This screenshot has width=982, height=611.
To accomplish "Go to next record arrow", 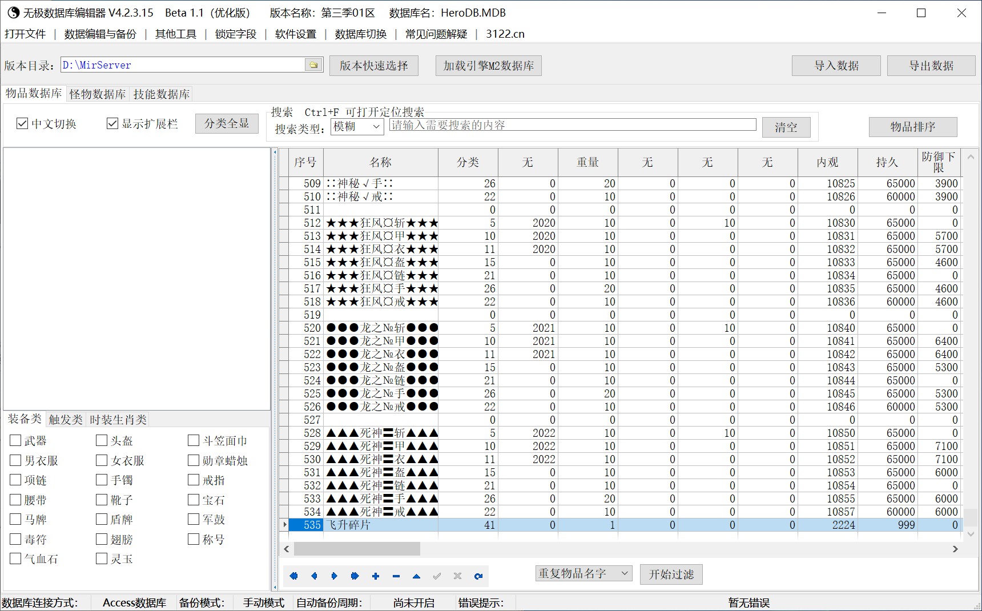I will [335, 576].
